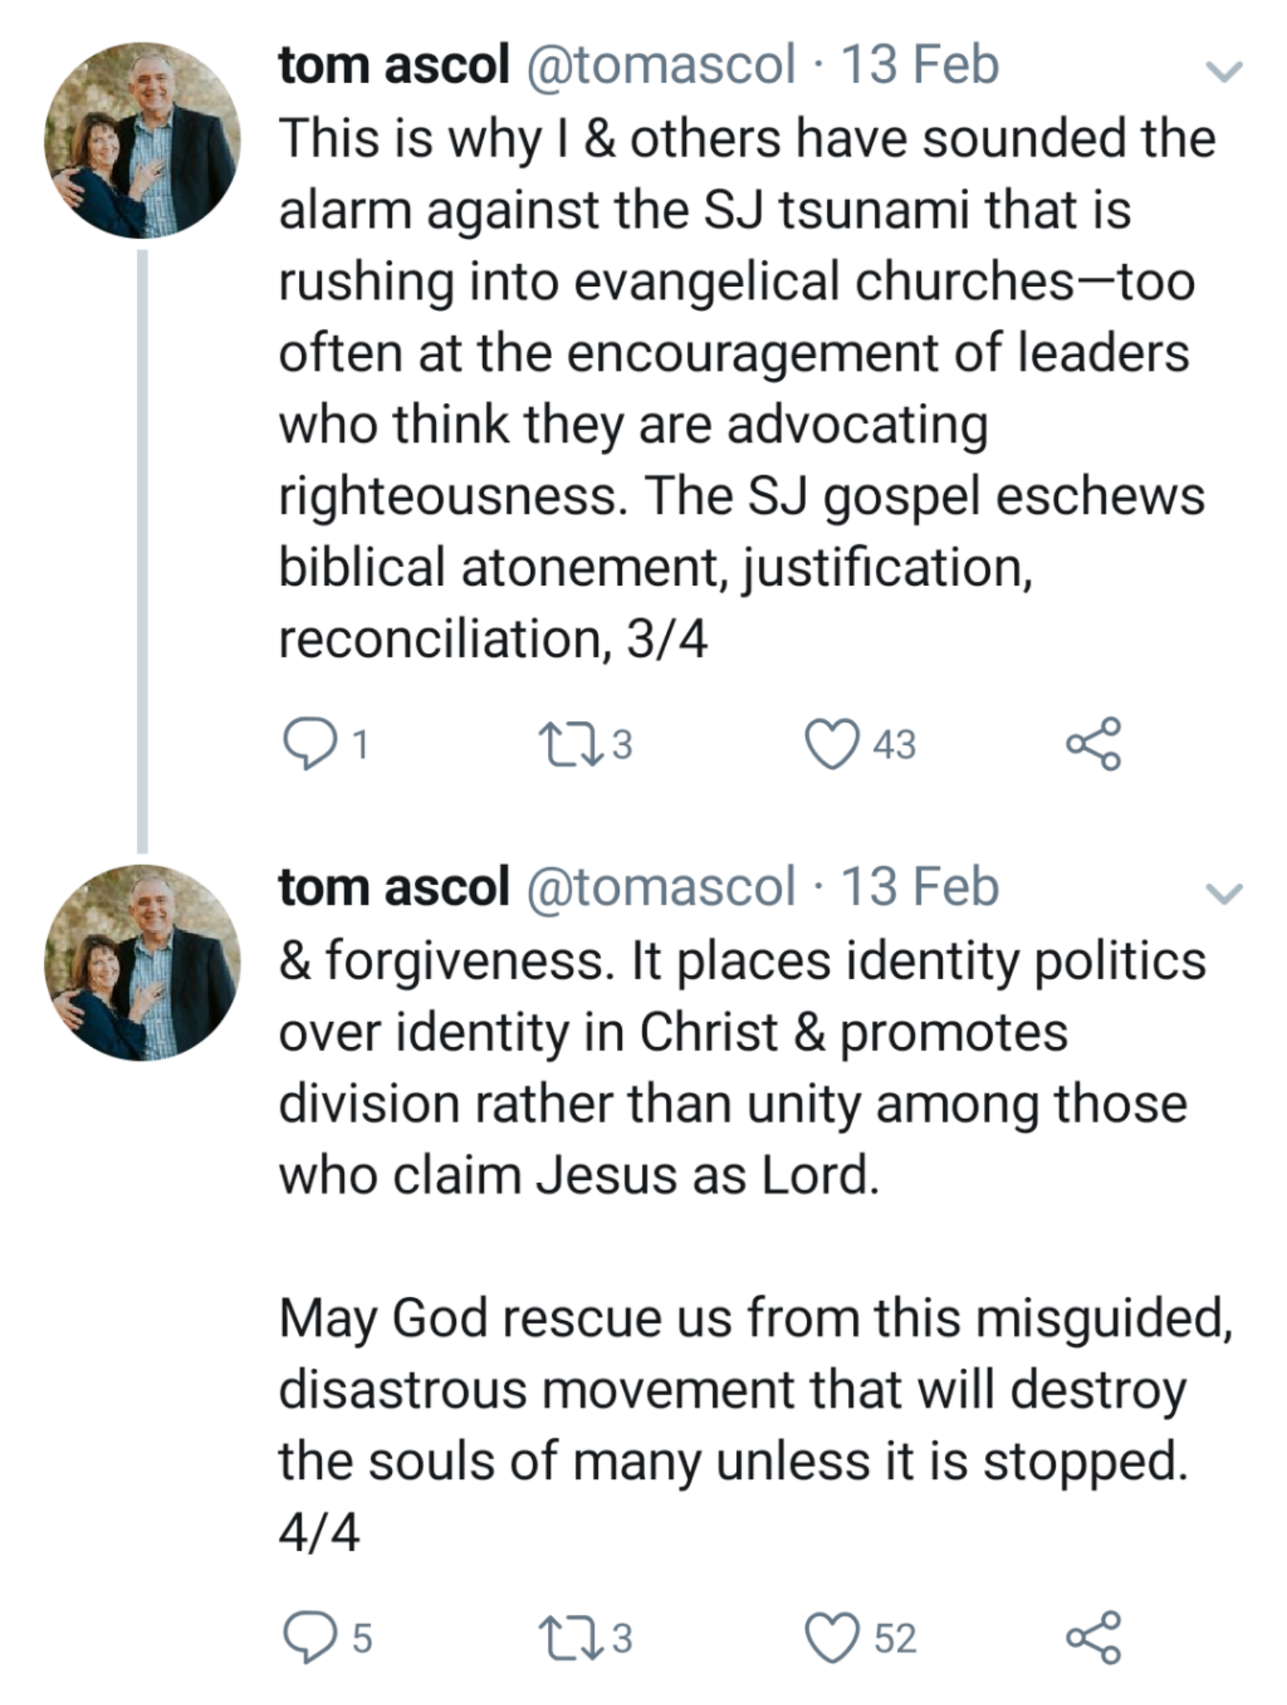
Task: Click the @tomascol handle on second tweet
Action: point(660,887)
